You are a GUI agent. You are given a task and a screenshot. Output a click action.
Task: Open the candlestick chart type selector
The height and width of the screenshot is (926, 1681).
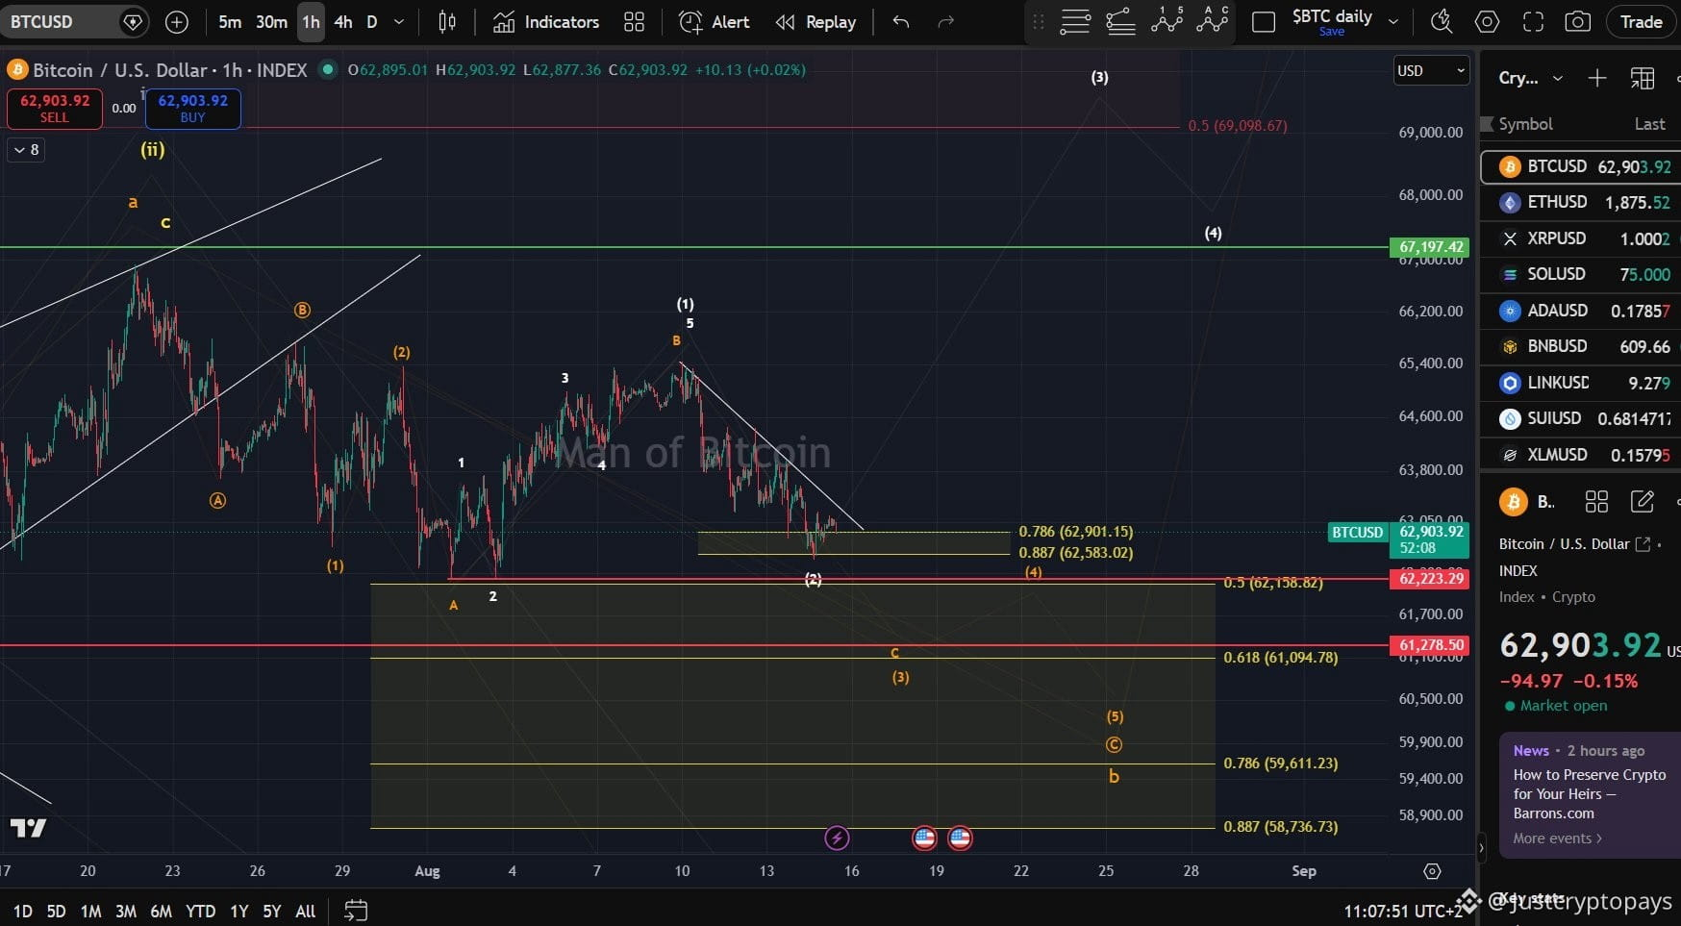tap(447, 21)
